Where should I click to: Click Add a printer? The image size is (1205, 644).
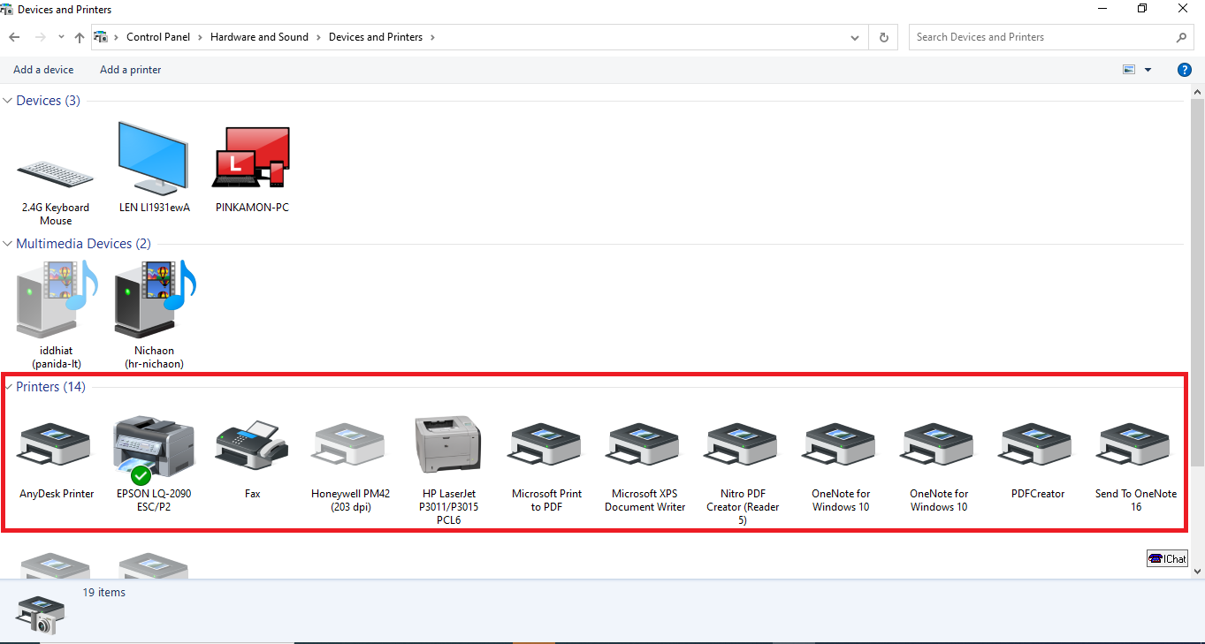click(130, 70)
